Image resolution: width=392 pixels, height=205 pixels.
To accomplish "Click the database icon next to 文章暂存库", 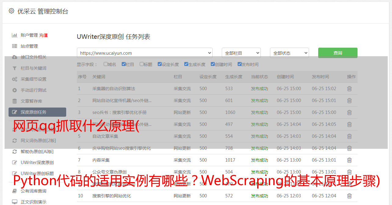I will pyautogui.click(x=14, y=101).
